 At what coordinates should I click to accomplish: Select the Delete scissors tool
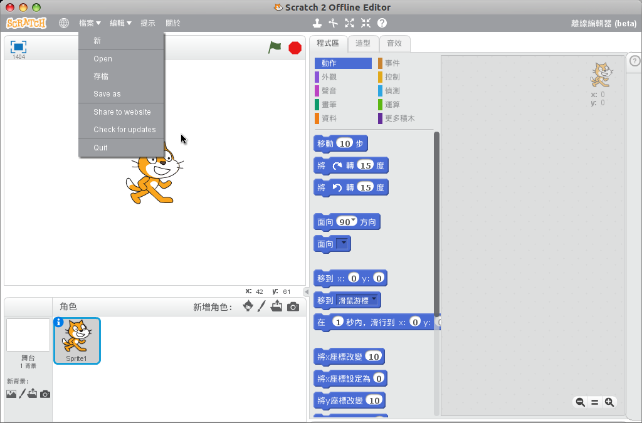334,23
